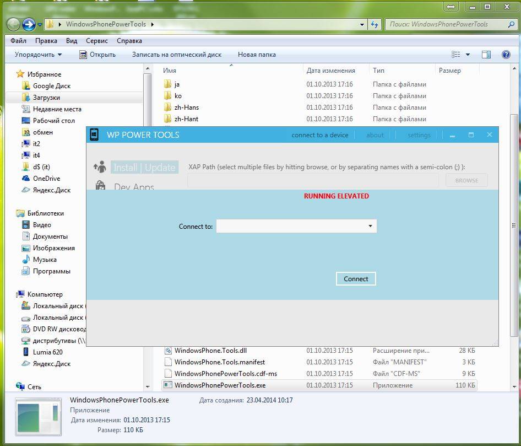Open the Справка menu
Image resolution: width=521 pixels, height=446 pixels.
[129, 41]
